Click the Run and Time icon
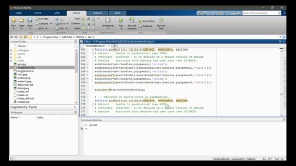 (x=161, y=20)
